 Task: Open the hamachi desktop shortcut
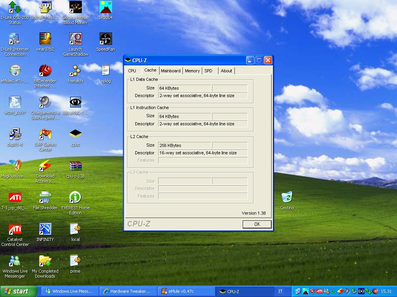[75, 71]
